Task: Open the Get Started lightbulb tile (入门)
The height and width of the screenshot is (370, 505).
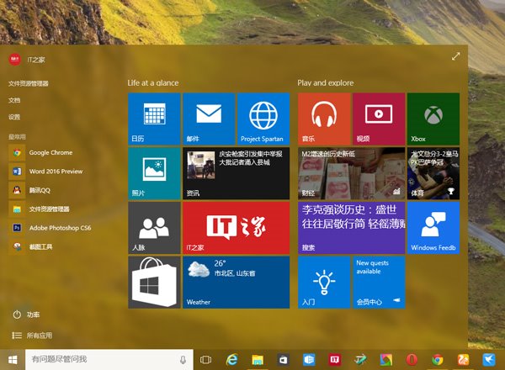Action: [x=324, y=283]
